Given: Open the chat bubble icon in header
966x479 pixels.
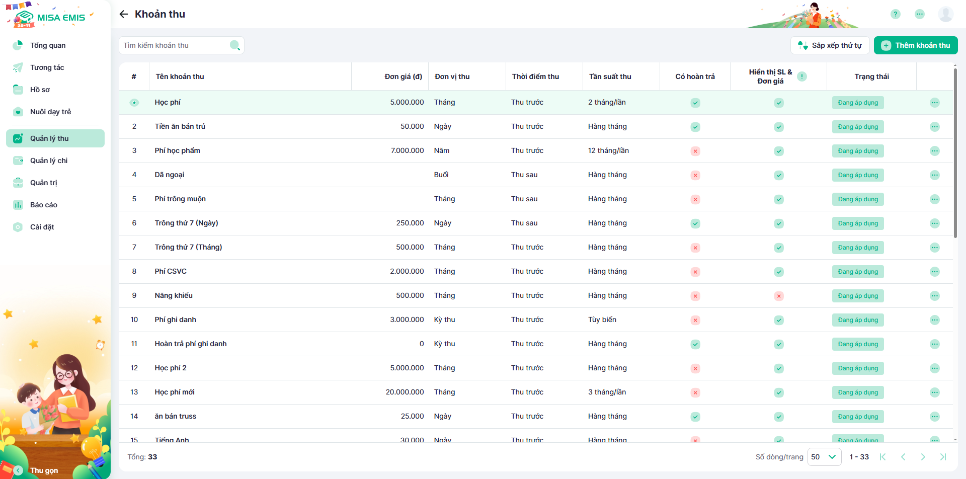Looking at the screenshot, I should (x=920, y=14).
